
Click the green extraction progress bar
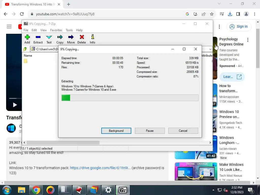tap(130, 98)
